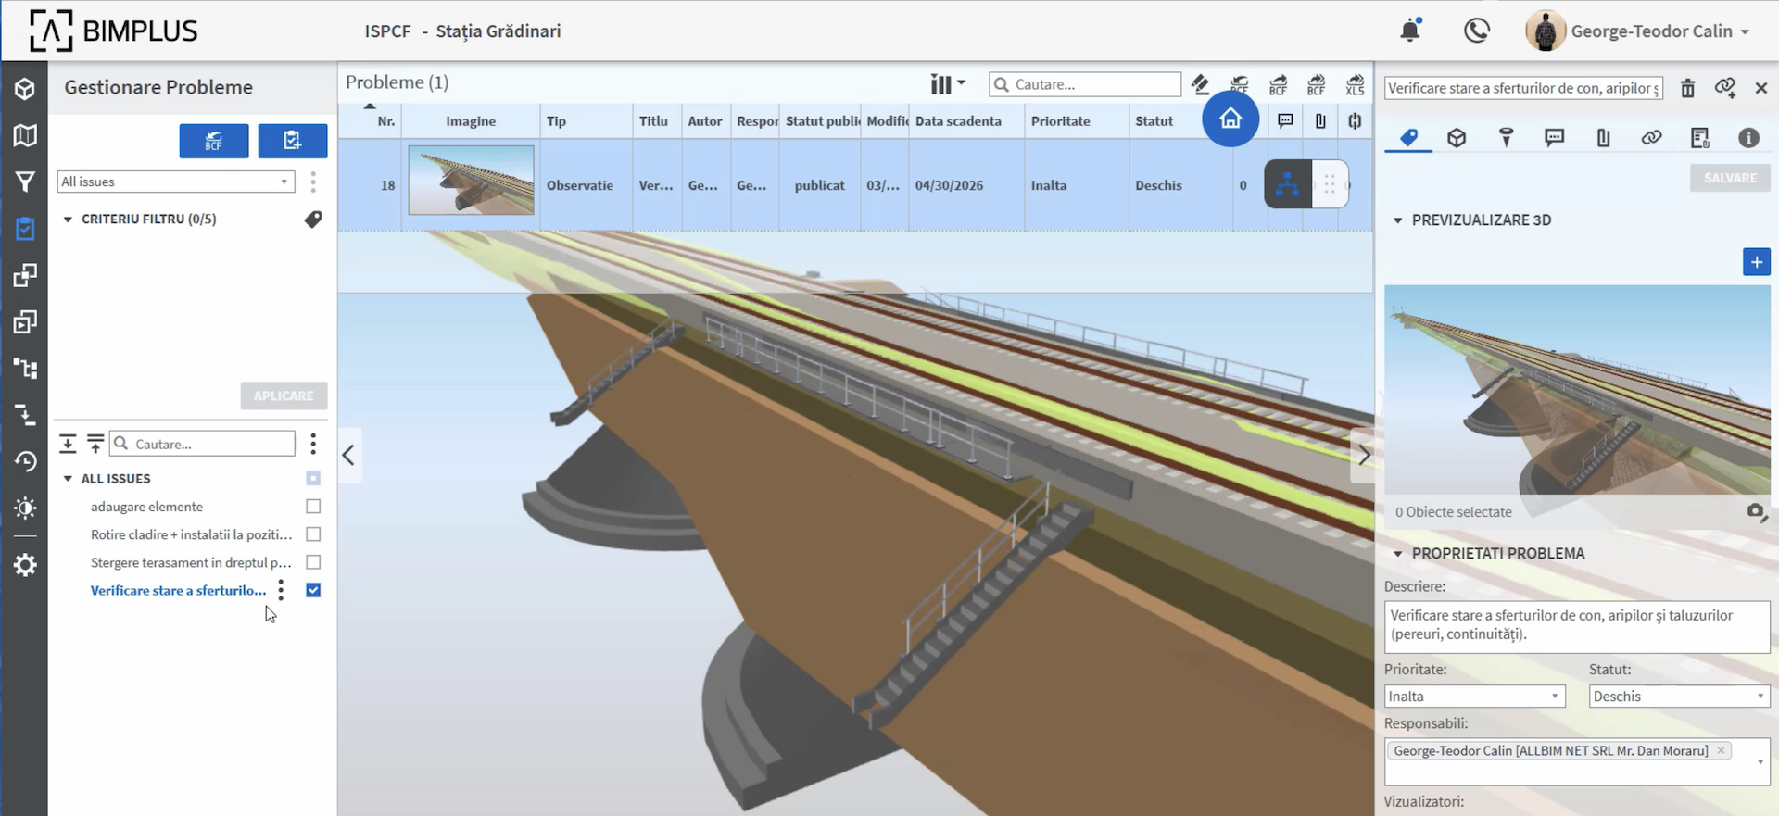Switch to the hyperlinks chain tab
Viewport: 1779px width, 816px height.
(1651, 138)
